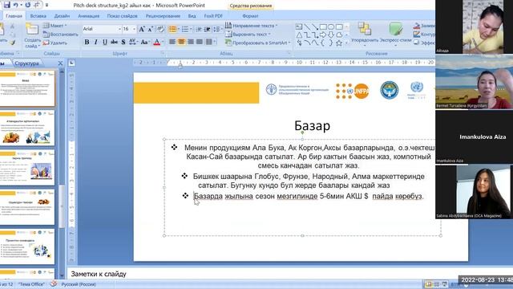
Task: Toggle center text alignment
Action: [181, 42]
